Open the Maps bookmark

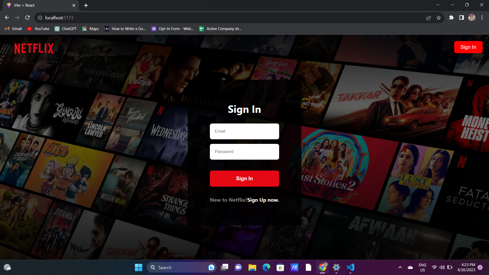(90, 29)
